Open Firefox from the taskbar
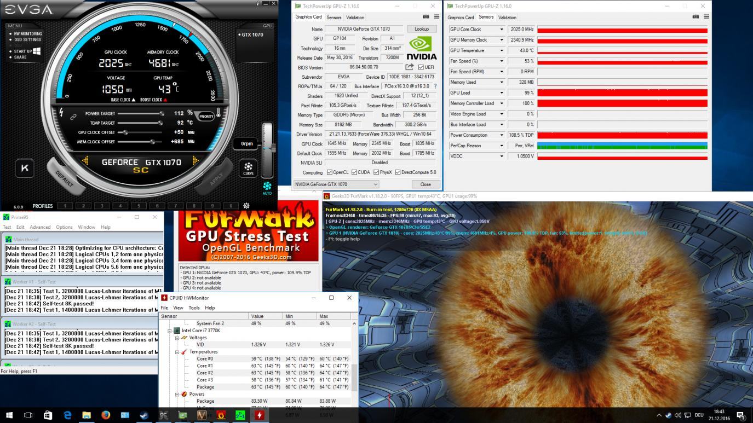 coord(105,415)
